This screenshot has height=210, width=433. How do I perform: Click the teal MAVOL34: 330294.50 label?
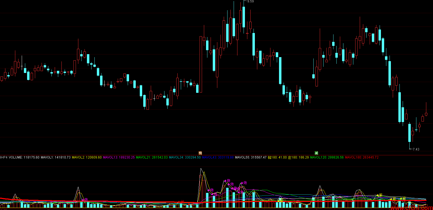185,157
